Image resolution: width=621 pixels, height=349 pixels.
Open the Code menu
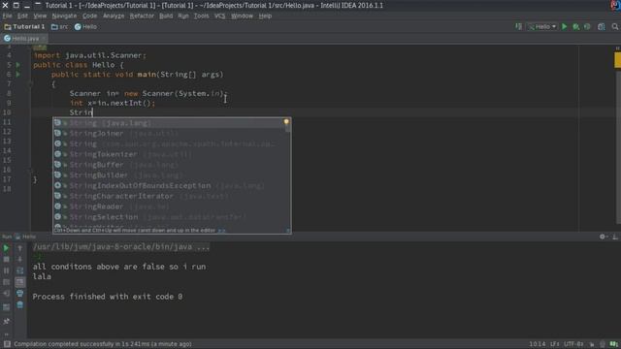click(x=89, y=16)
